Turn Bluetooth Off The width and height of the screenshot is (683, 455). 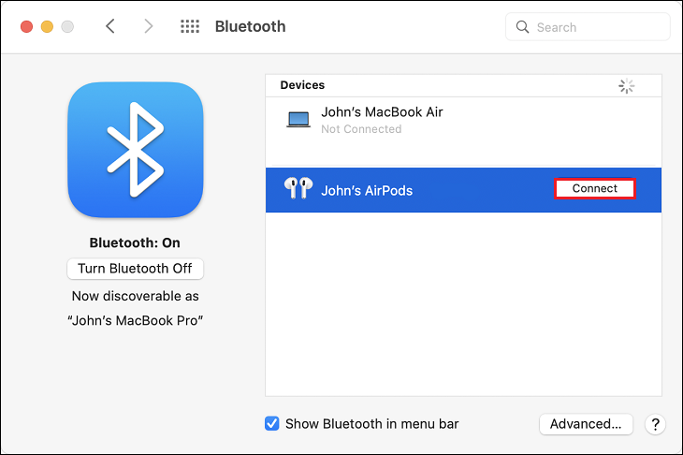coord(135,269)
